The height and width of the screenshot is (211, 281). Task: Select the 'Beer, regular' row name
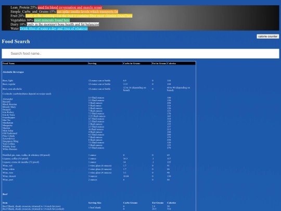tap(9, 84)
